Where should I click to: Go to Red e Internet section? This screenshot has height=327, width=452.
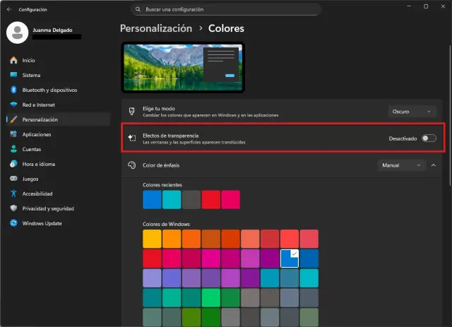click(40, 105)
